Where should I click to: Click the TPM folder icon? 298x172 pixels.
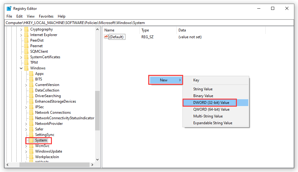tap(26, 63)
